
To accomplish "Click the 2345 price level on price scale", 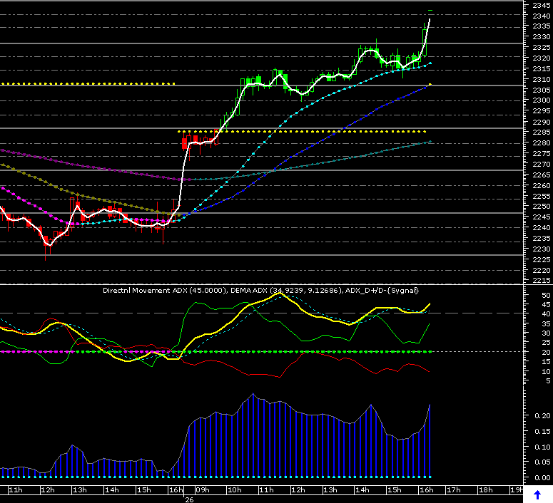I will coord(541,4).
